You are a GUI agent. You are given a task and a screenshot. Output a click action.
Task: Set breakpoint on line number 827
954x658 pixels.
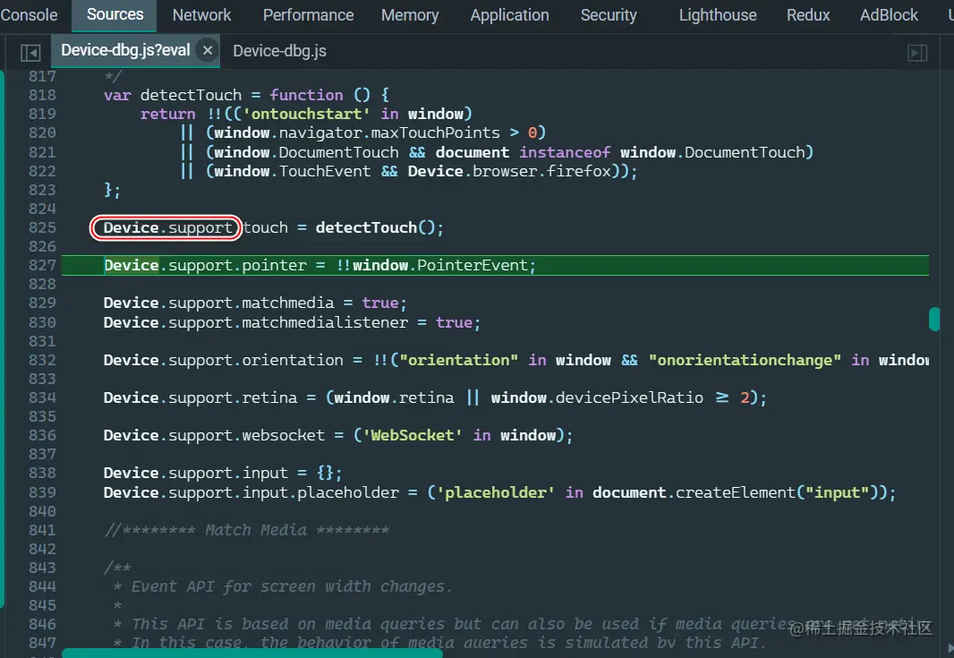click(42, 265)
